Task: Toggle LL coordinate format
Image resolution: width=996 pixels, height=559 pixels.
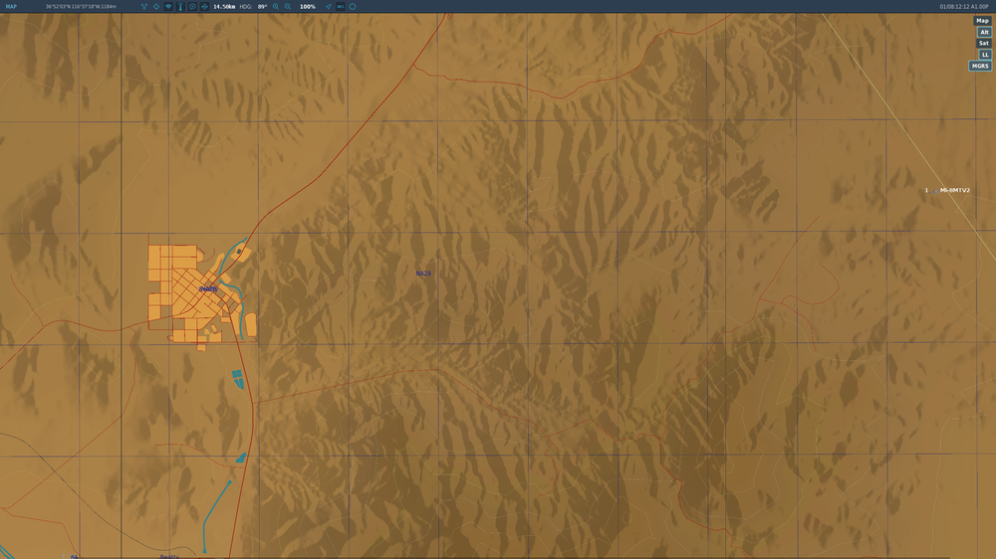Action: pos(985,55)
